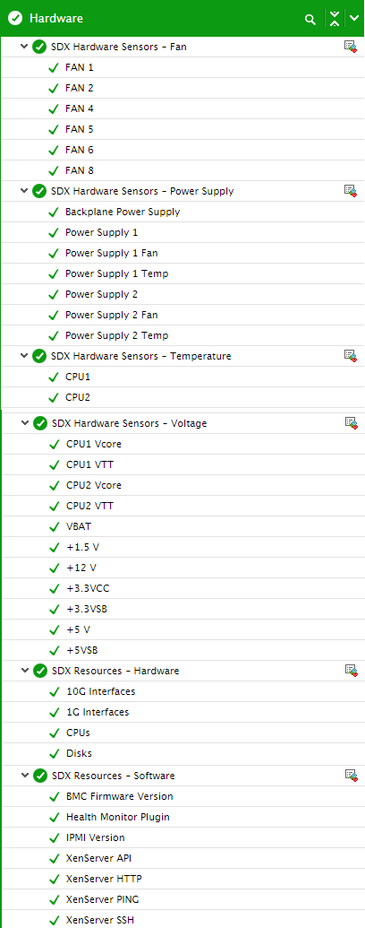This screenshot has height=928, width=365.
Task: Click the collapse-all double arrows icon in header
Action: 335,18
